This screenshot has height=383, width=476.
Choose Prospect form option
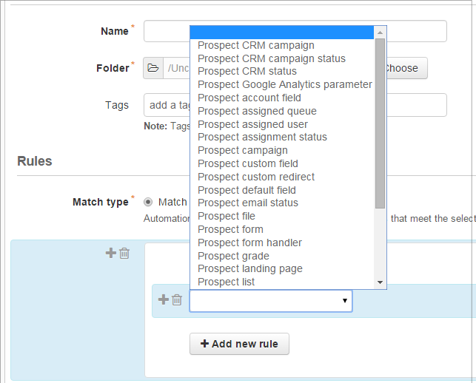282,229
